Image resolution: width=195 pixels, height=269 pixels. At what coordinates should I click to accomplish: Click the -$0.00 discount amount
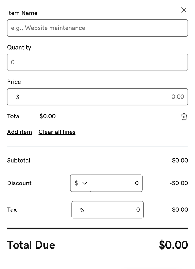179,183
